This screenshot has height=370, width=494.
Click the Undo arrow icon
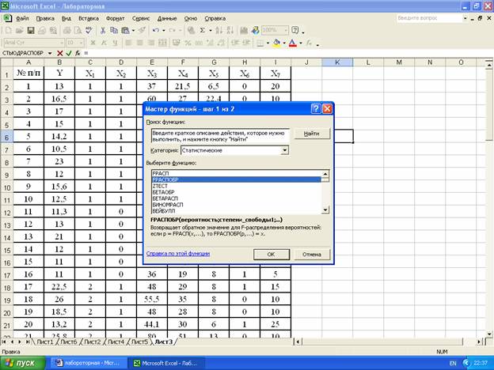point(155,30)
